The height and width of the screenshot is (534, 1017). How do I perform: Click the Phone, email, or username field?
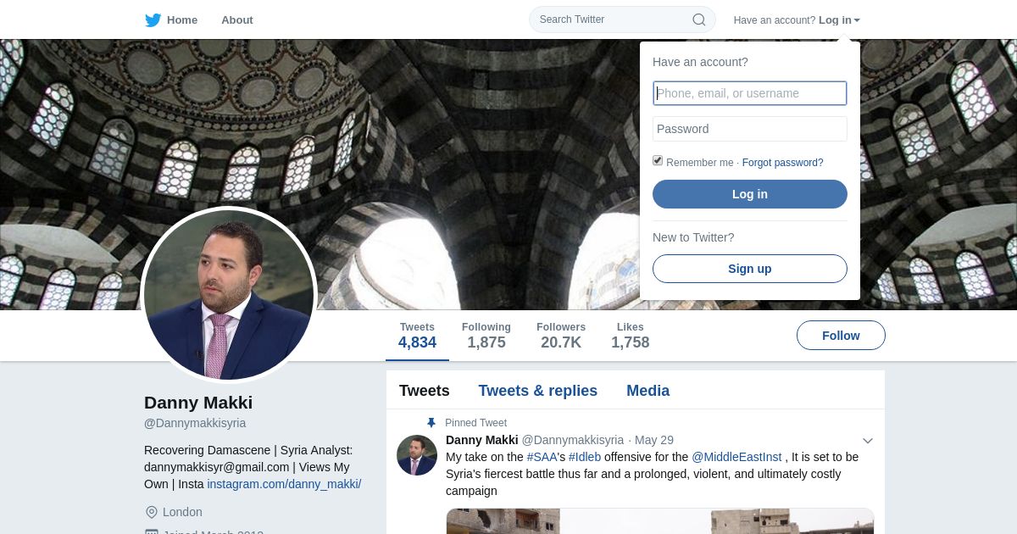click(750, 93)
